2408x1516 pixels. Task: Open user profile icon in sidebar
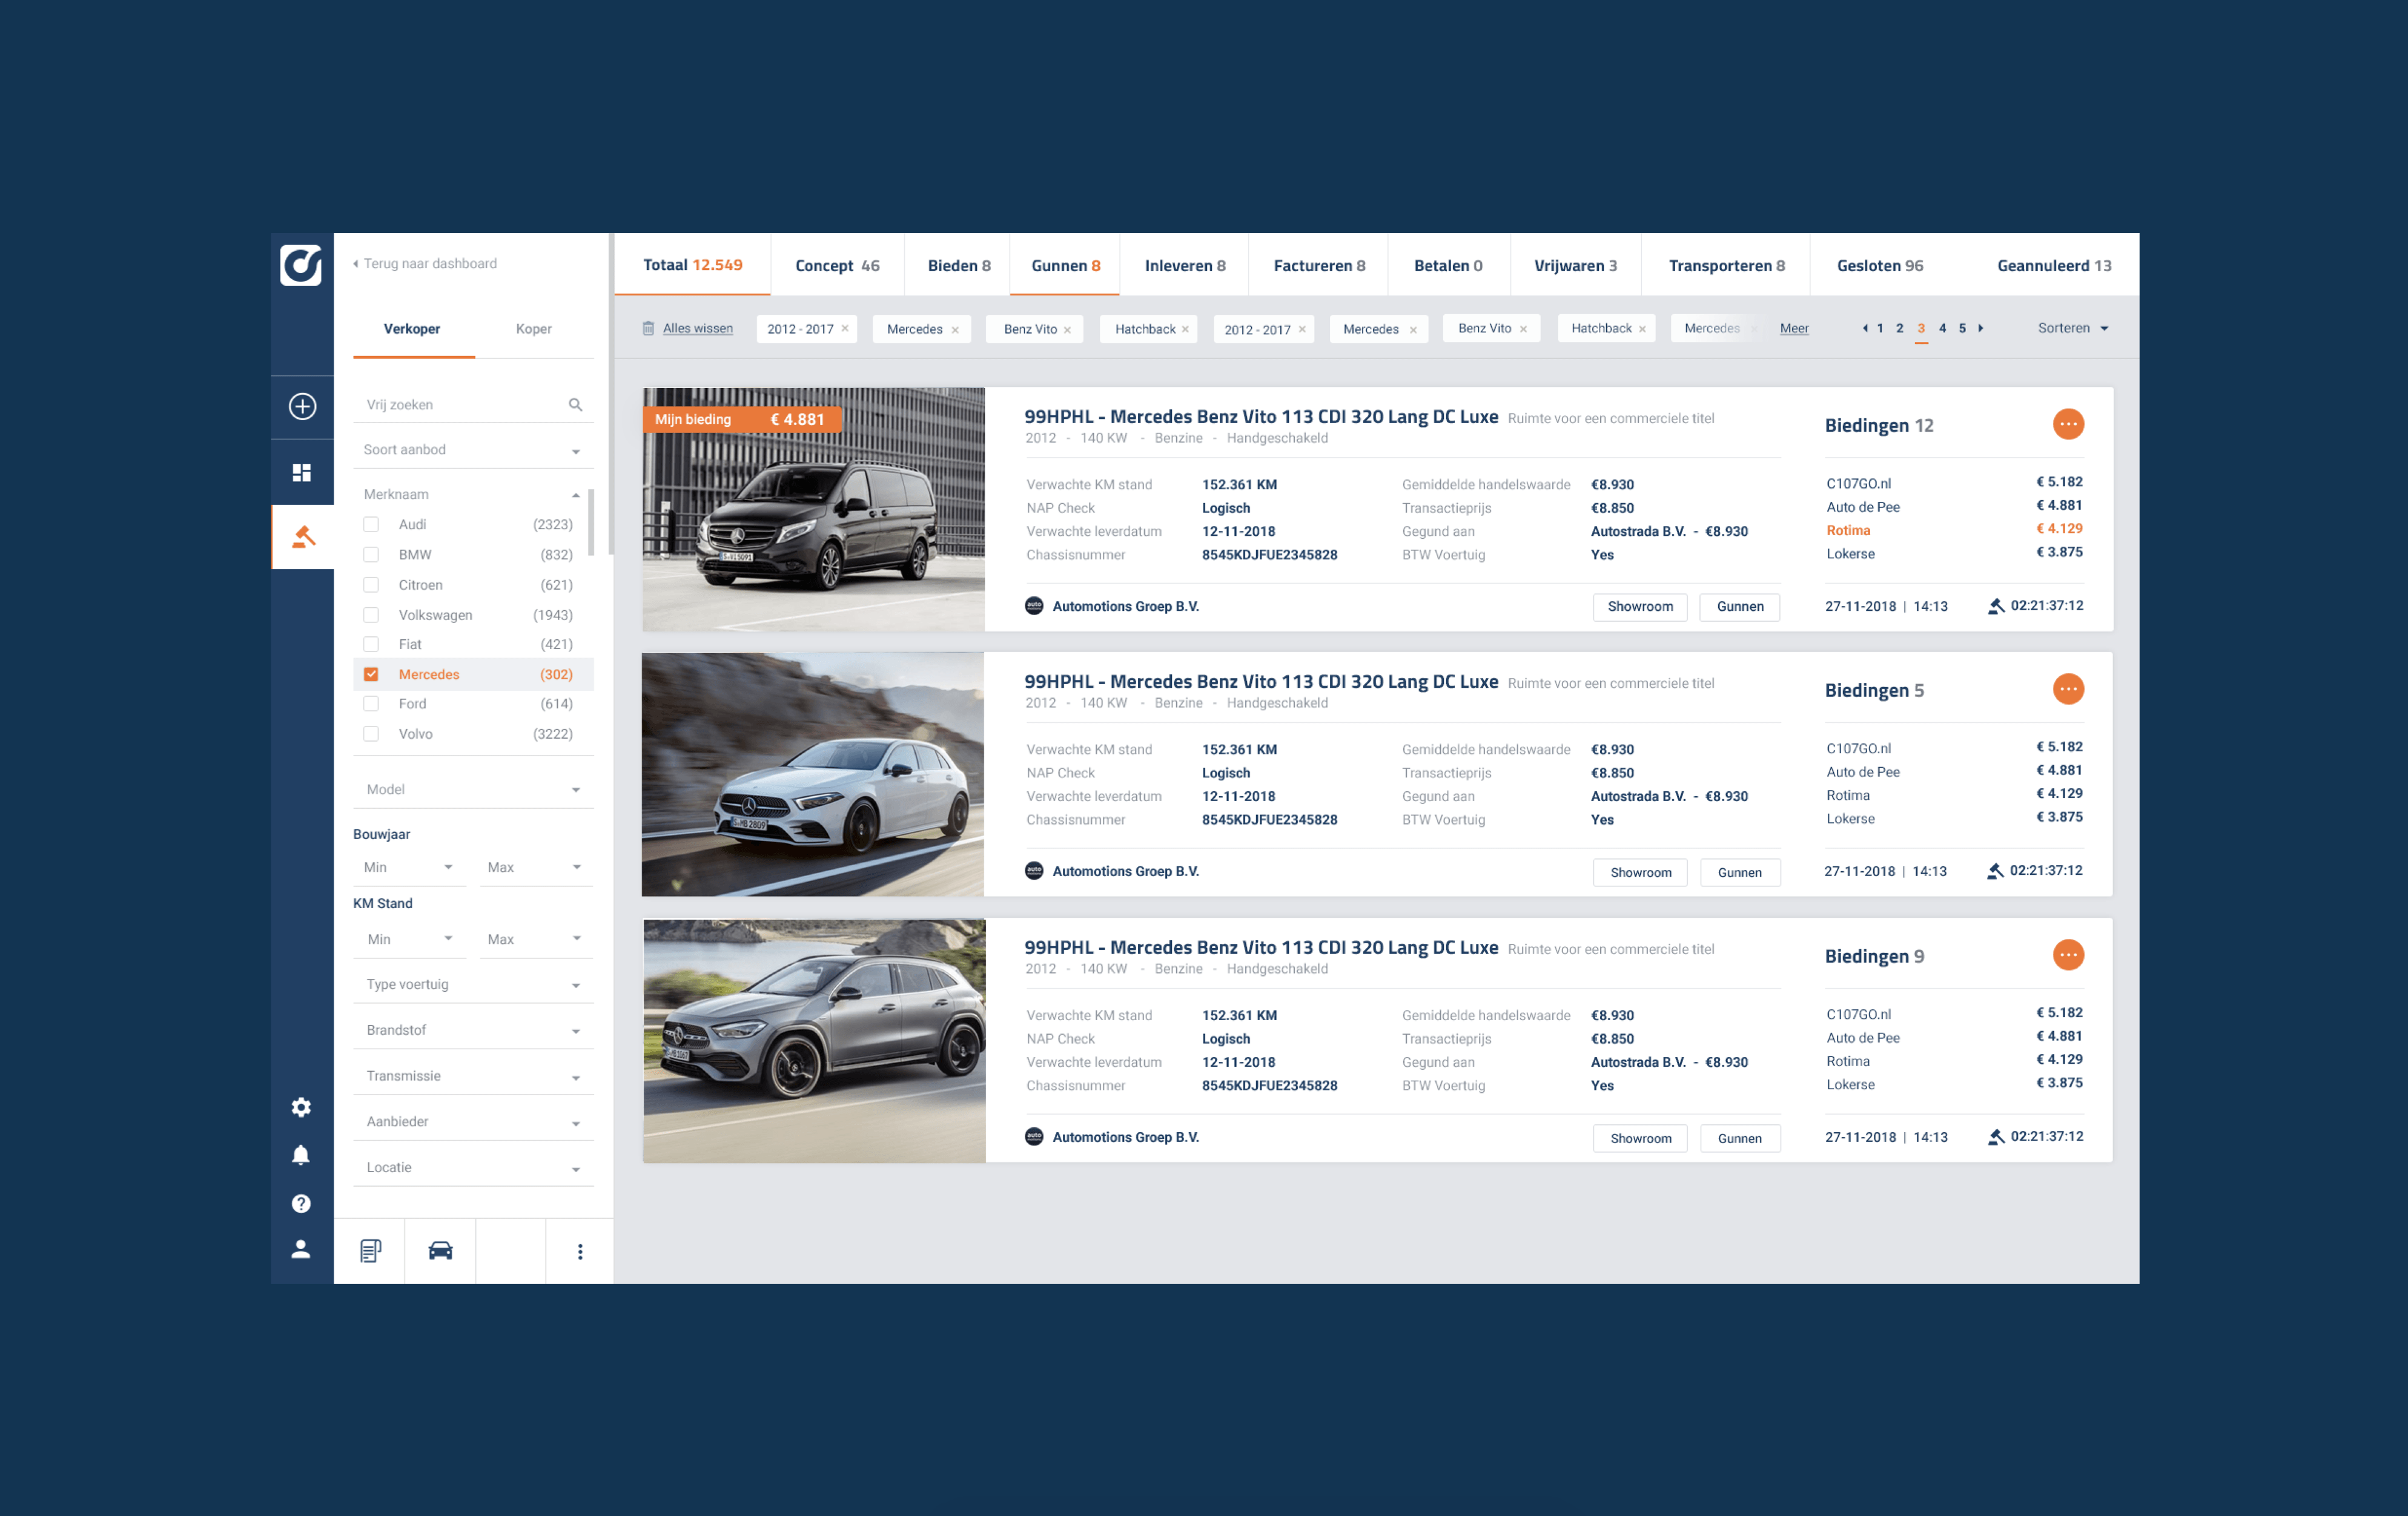pos(301,1249)
